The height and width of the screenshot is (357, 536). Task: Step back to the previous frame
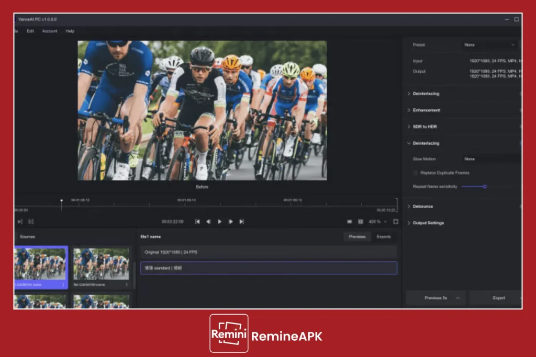pos(208,221)
